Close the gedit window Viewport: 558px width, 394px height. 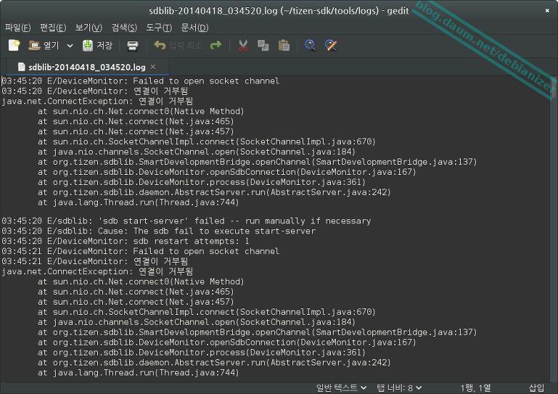[547, 11]
